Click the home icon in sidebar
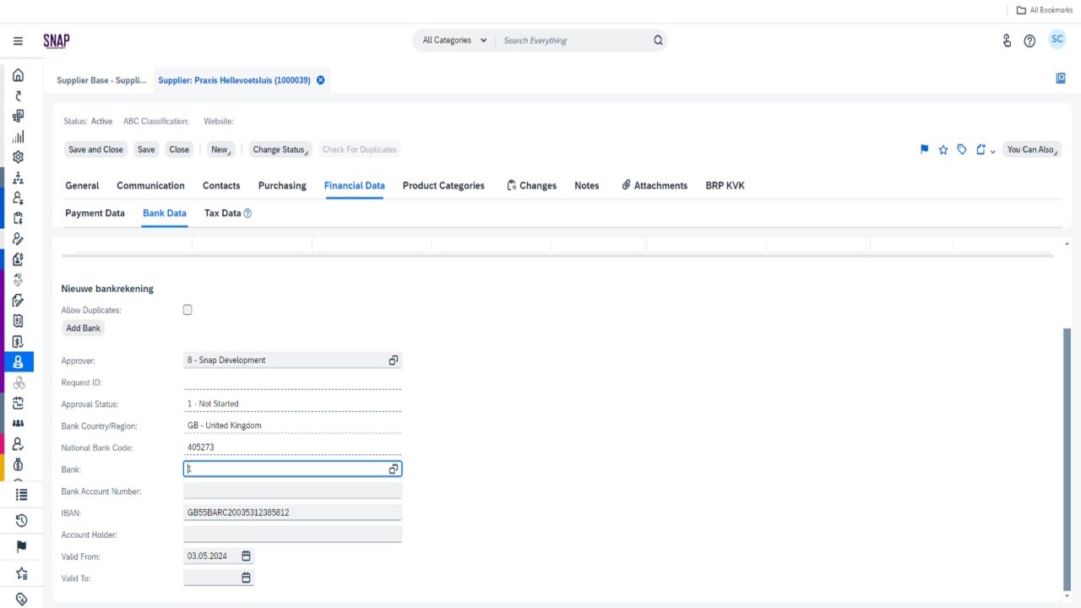Screen dimensions: 1081x608 pos(18,75)
